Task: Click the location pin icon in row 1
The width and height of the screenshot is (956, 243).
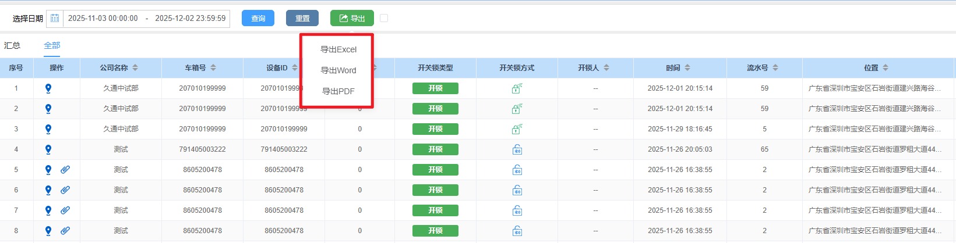Action: click(x=48, y=88)
